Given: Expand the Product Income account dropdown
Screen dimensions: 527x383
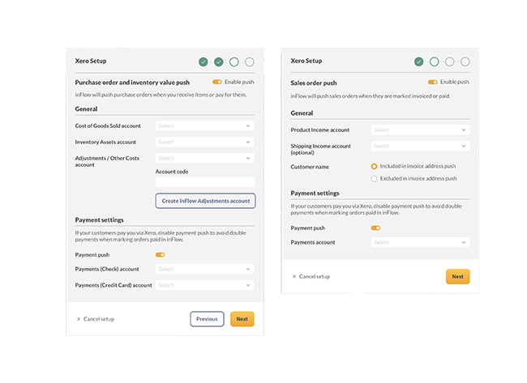Looking at the screenshot, I should (x=420, y=130).
